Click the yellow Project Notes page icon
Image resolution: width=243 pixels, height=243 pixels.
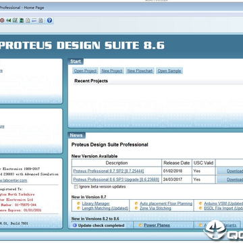(x=28, y=20)
